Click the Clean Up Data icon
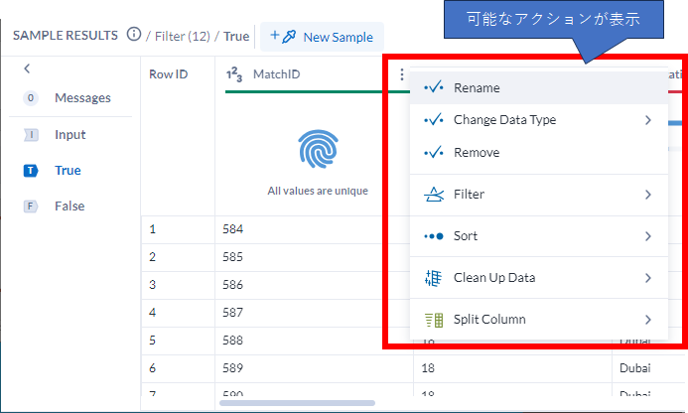The image size is (688, 413). [432, 278]
